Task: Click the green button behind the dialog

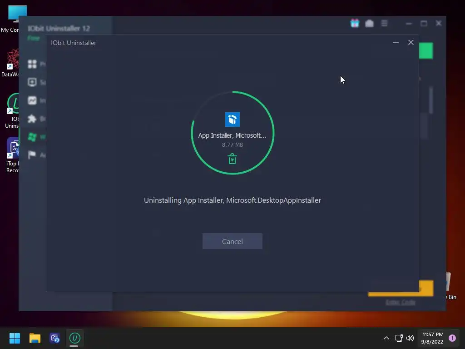Action: coord(426,51)
